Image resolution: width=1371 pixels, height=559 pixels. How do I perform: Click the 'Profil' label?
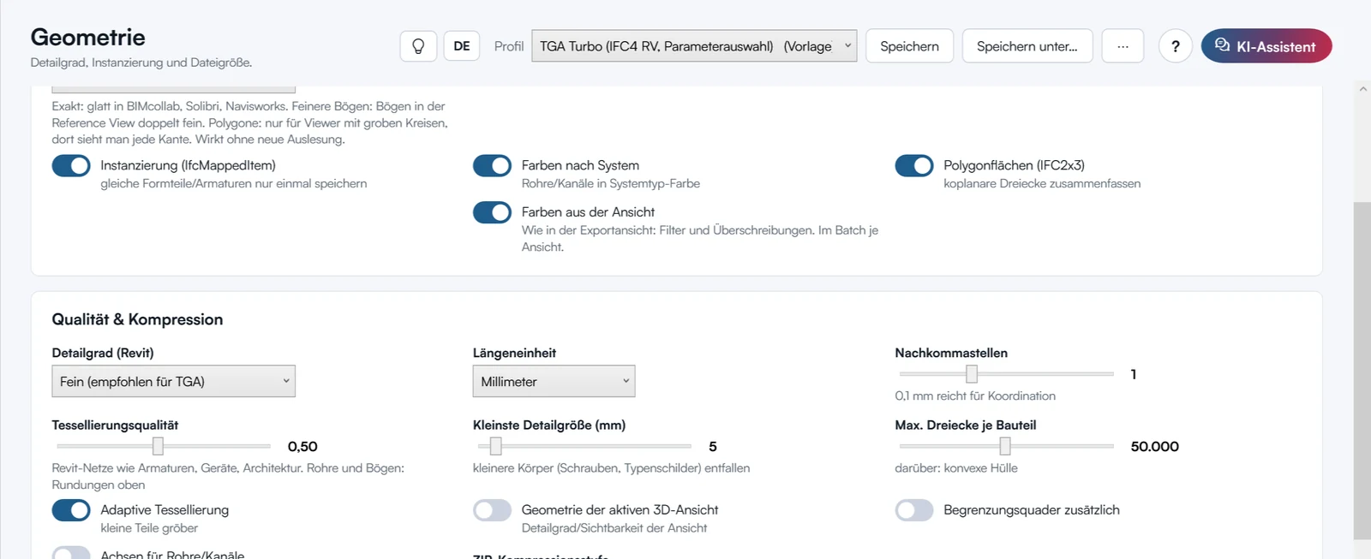(509, 46)
